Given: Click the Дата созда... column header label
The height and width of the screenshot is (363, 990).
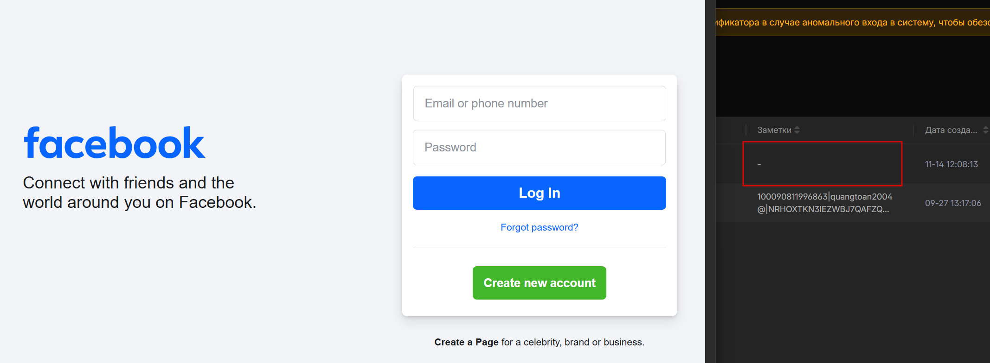Looking at the screenshot, I should point(951,130).
